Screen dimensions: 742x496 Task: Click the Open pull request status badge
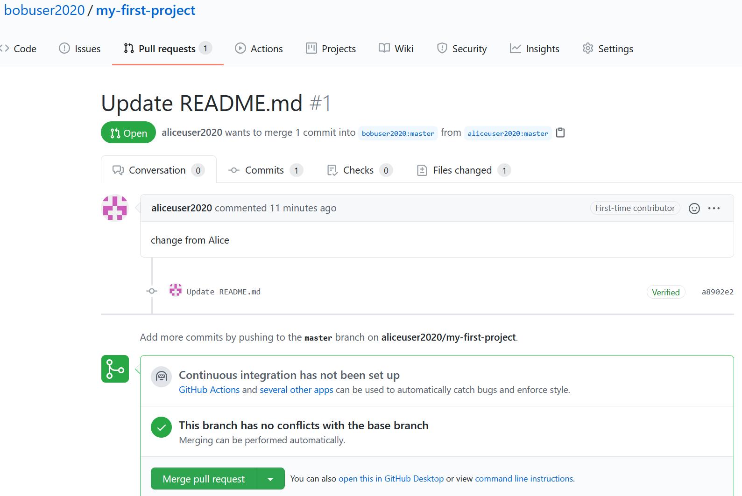[x=128, y=133]
